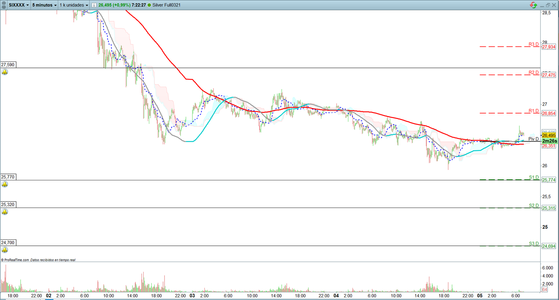Viewport: 559px width, 300px height.
Task: Open the SIXXXX instrument dropdown
Action: pos(19,5)
